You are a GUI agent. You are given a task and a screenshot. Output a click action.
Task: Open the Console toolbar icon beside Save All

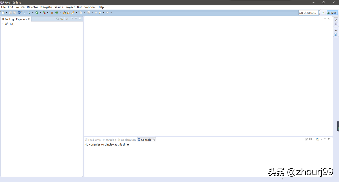coord(19,12)
